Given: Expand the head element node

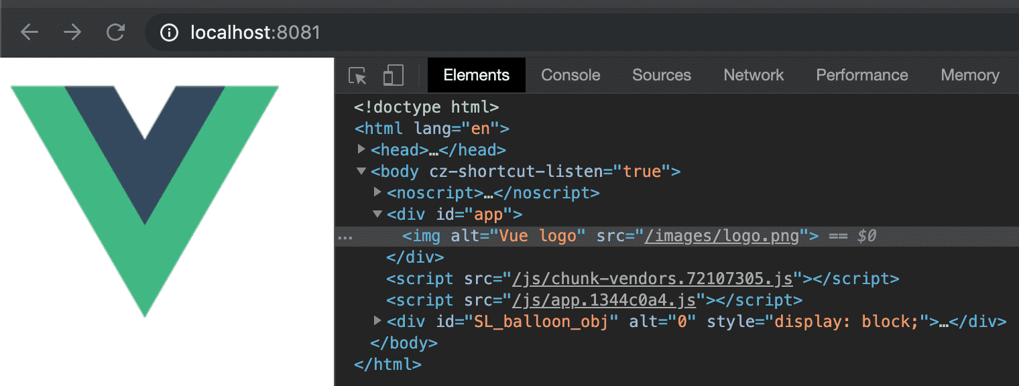Looking at the screenshot, I should coord(362,149).
